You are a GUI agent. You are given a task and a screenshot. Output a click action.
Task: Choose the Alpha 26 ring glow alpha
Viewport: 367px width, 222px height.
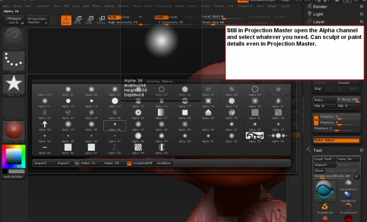pyautogui.click(x=138, y=114)
